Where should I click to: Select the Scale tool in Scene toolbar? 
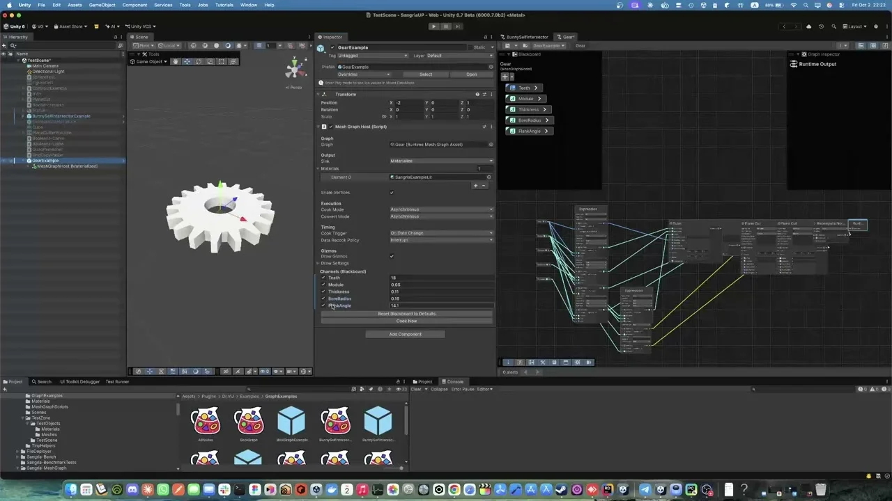tap(210, 61)
